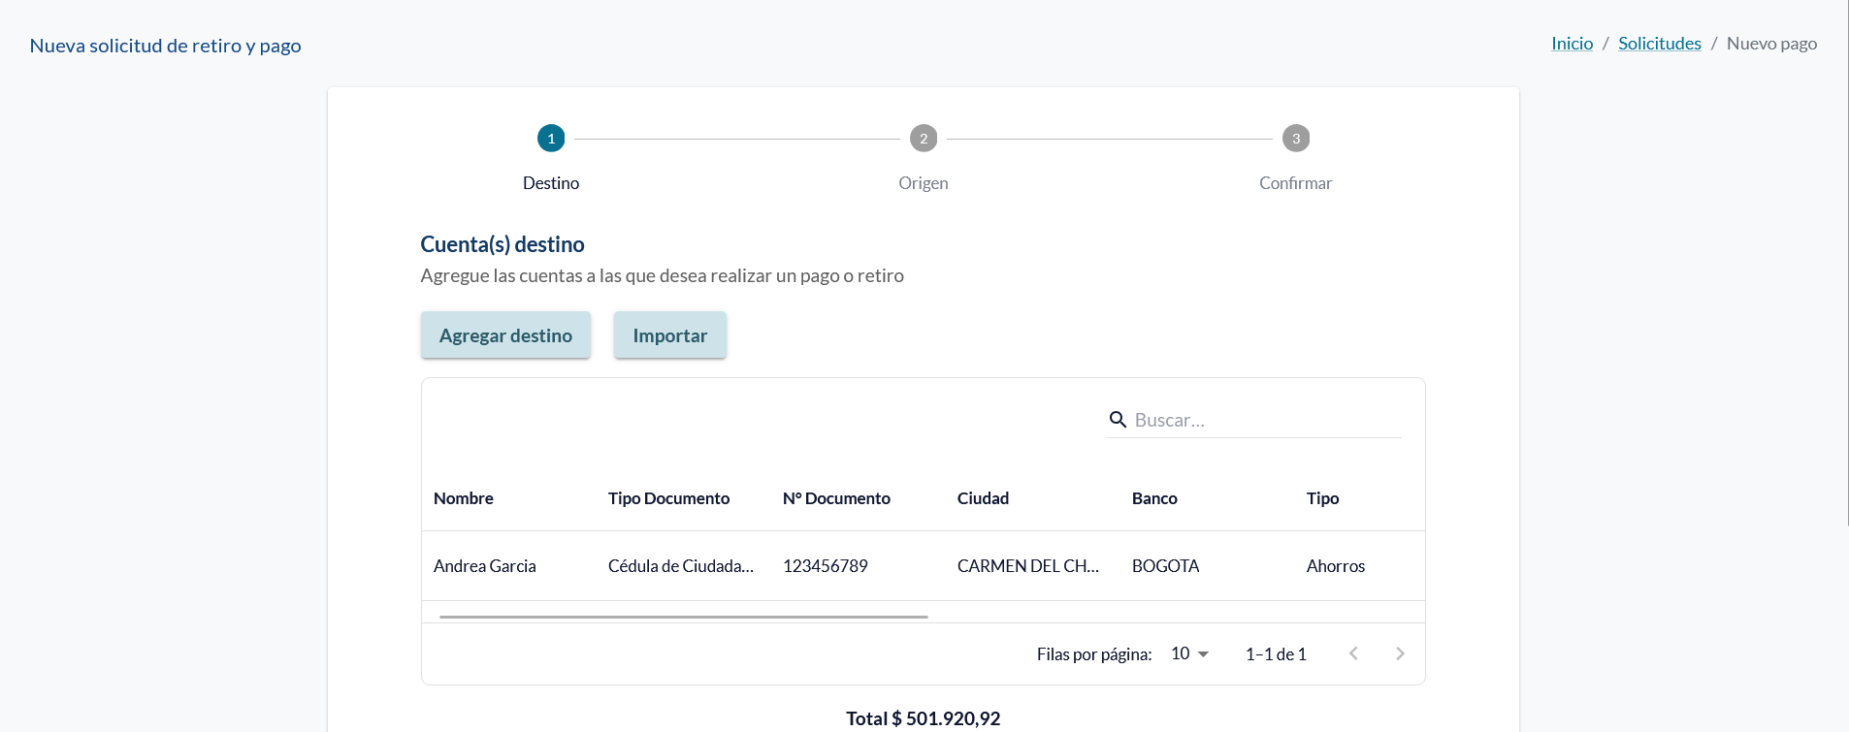Click CARMEN DEL CH... city cell
1849x732 pixels.
(x=1028, y=566)
